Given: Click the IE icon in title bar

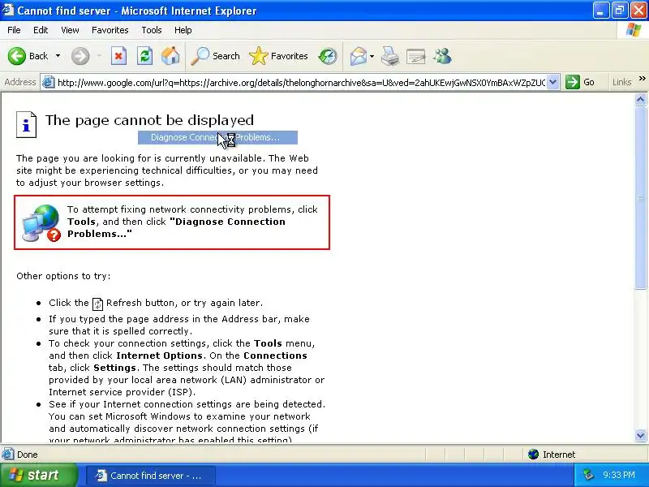Looking at the screenshot, I should [8, 10].
